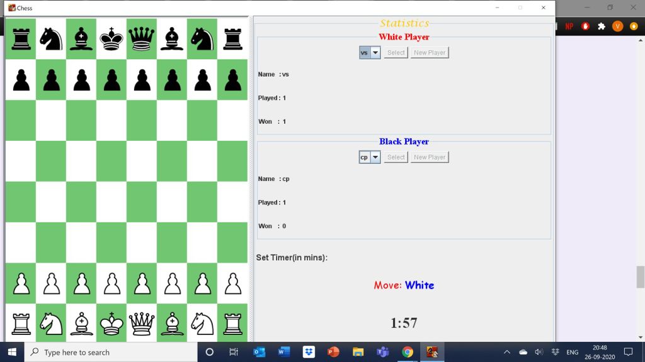The image size is (645, 362).
Task: Select the black queen on the back rank
Action: 142,38
